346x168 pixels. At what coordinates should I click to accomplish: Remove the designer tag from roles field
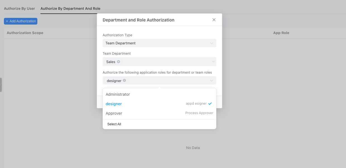click(x=124, y=81)
